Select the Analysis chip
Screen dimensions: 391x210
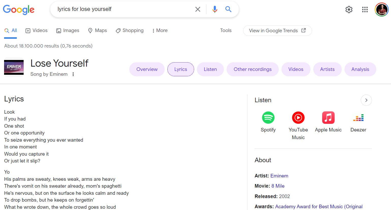tap(360, 69)
